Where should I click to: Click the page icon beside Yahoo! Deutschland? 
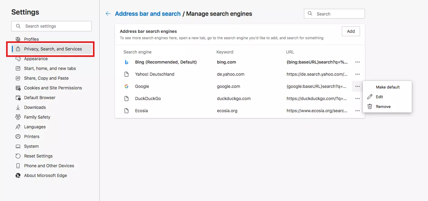click(x=127, y=74)
